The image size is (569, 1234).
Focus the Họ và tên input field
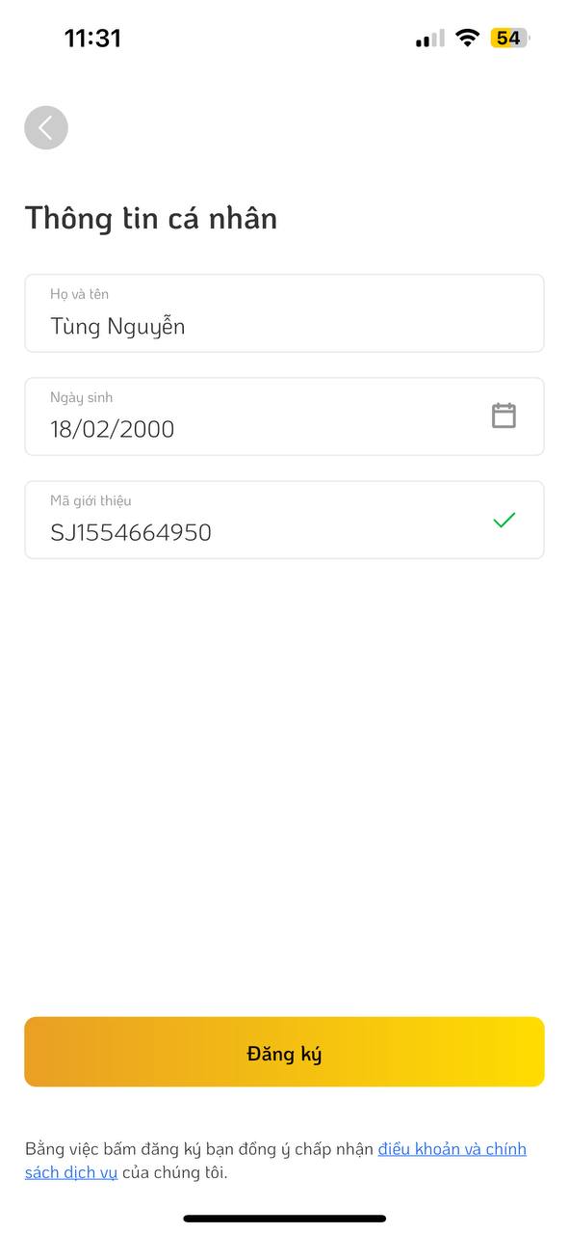click(284, 313)
